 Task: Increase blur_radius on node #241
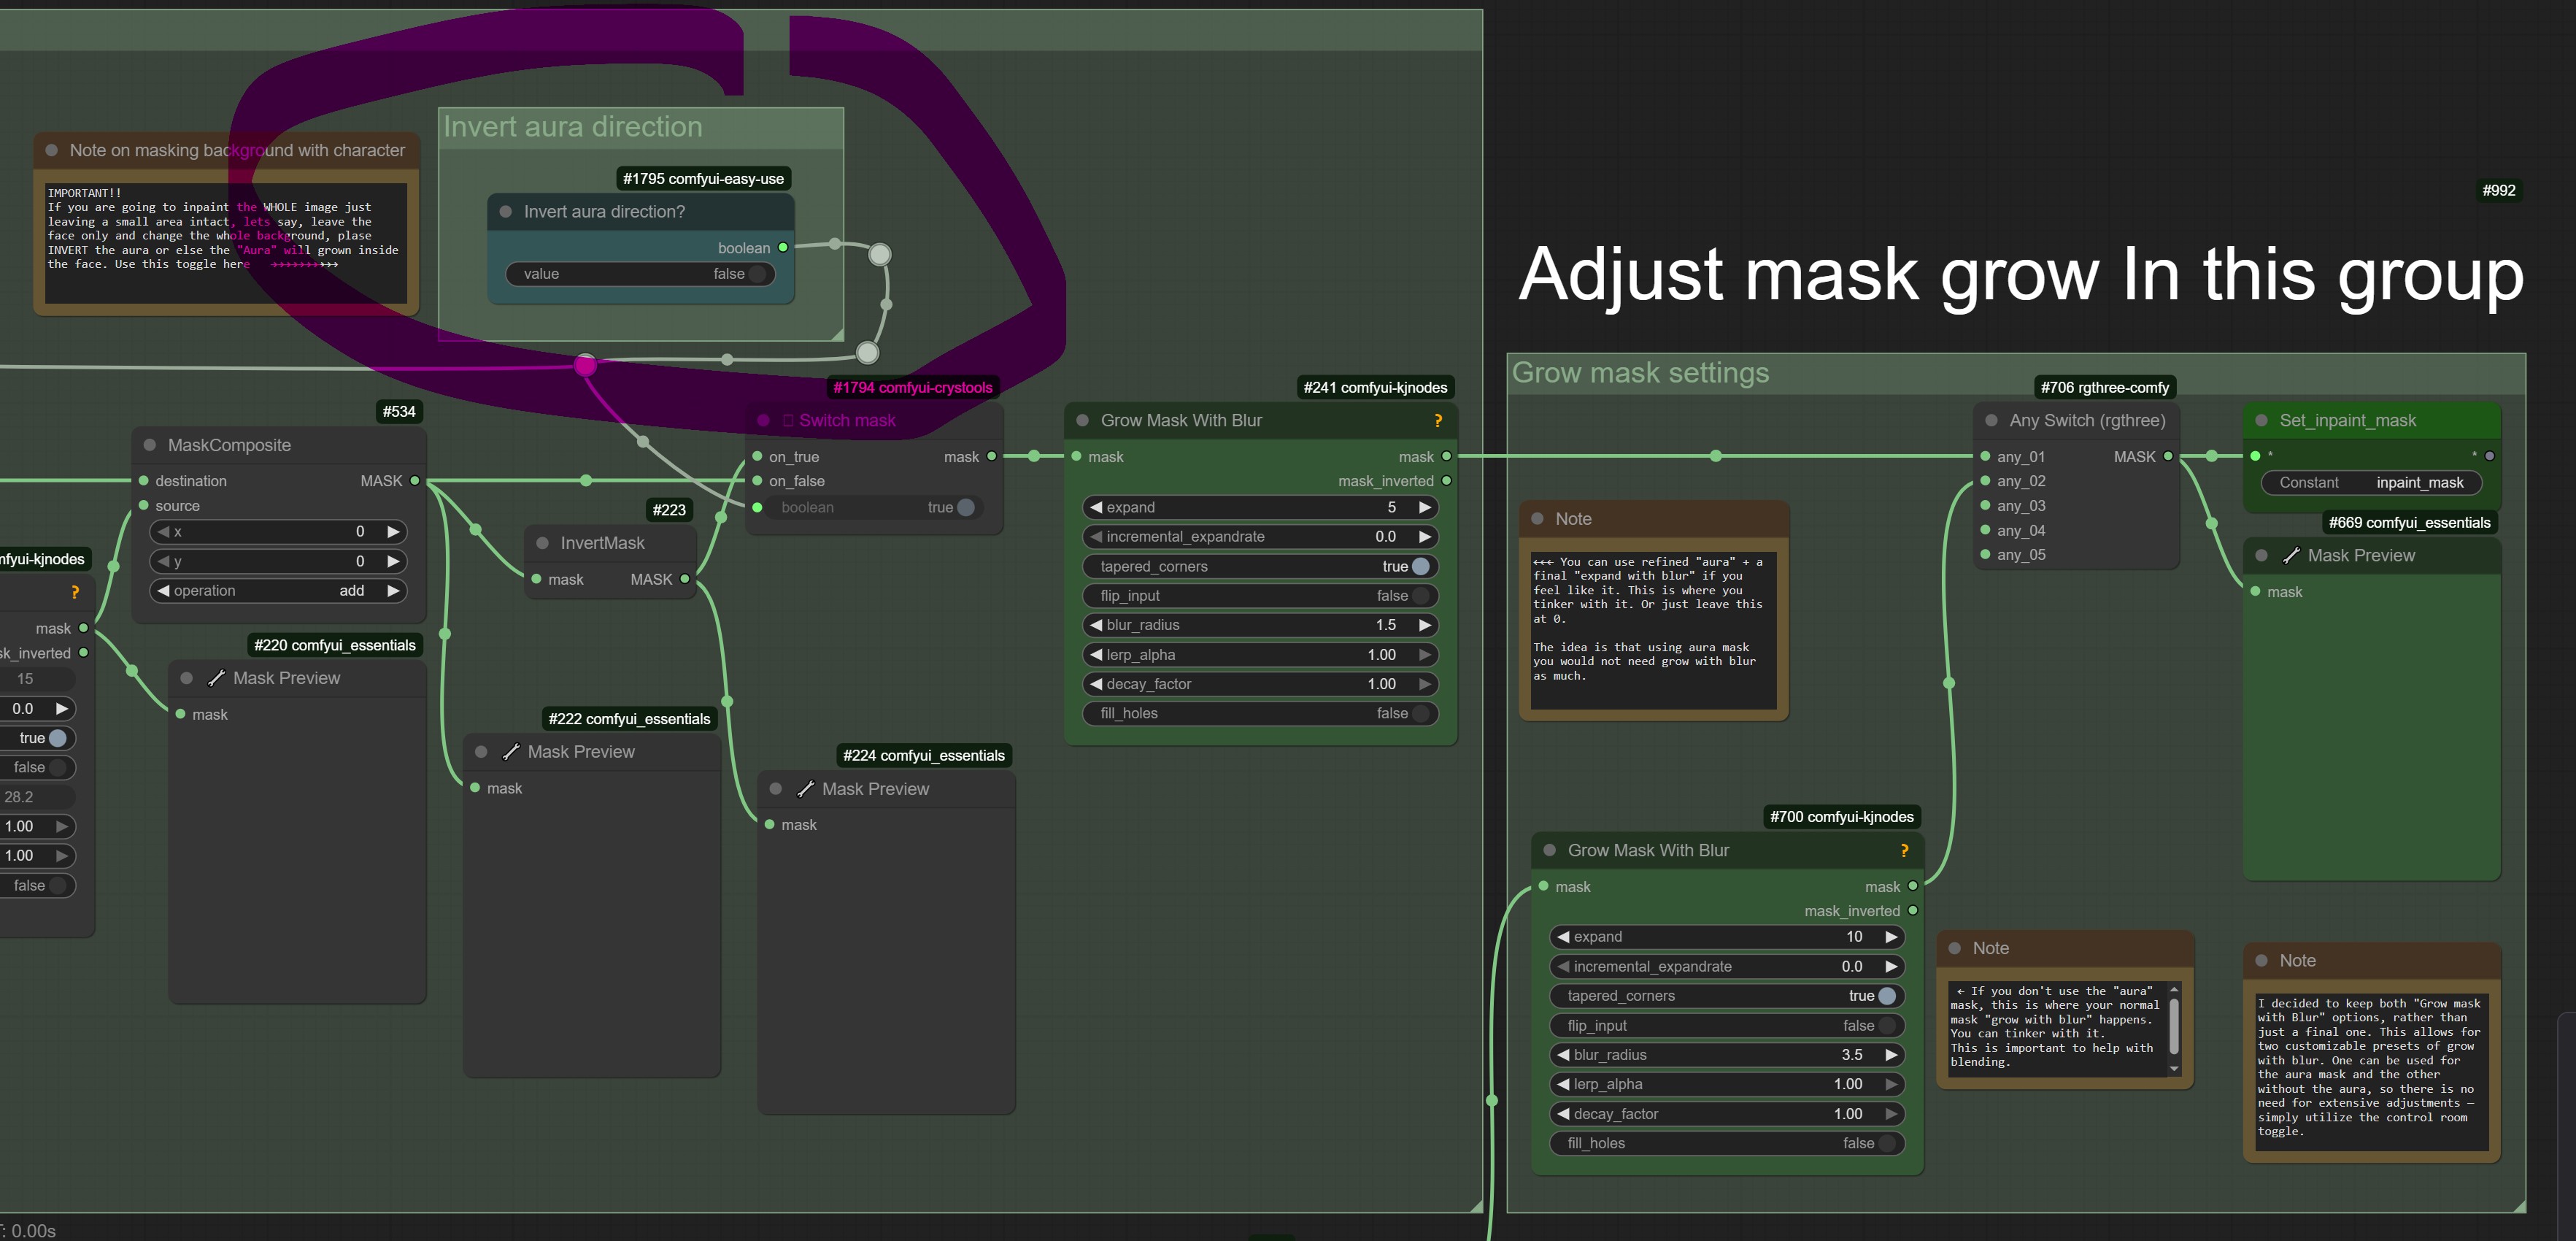click(1425, 626)
